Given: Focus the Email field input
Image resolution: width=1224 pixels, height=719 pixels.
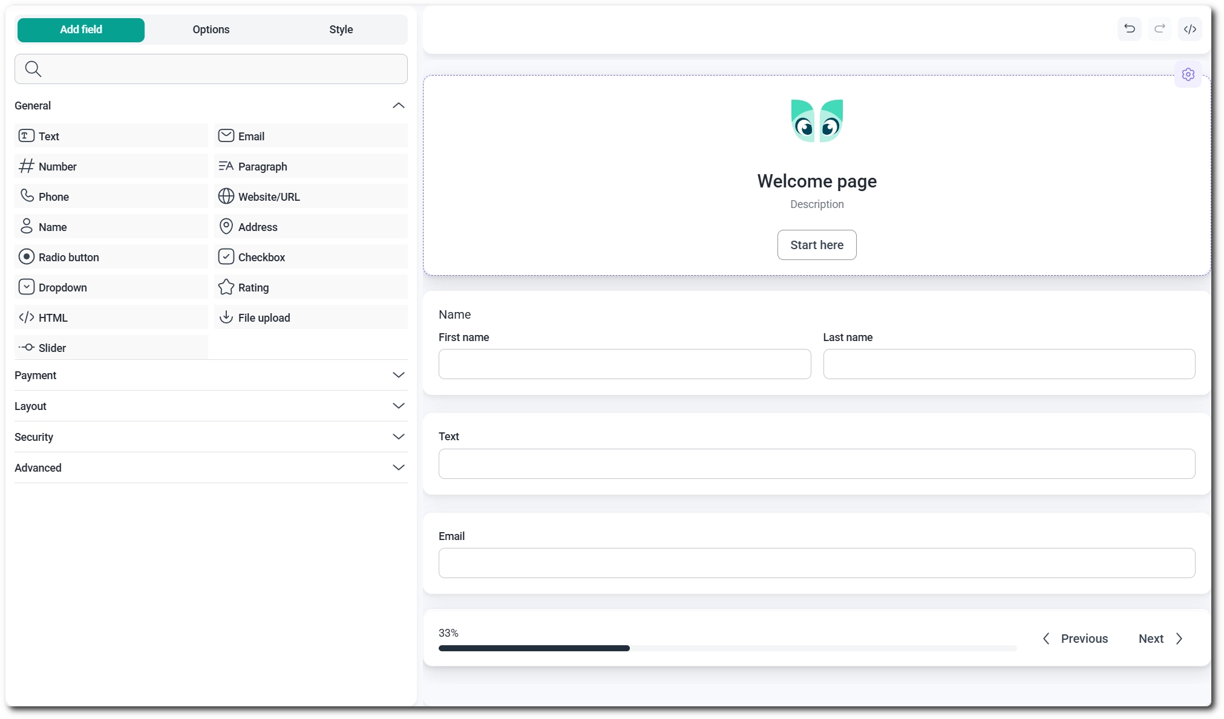Looking at the screenshot, I should click(817, 563).
